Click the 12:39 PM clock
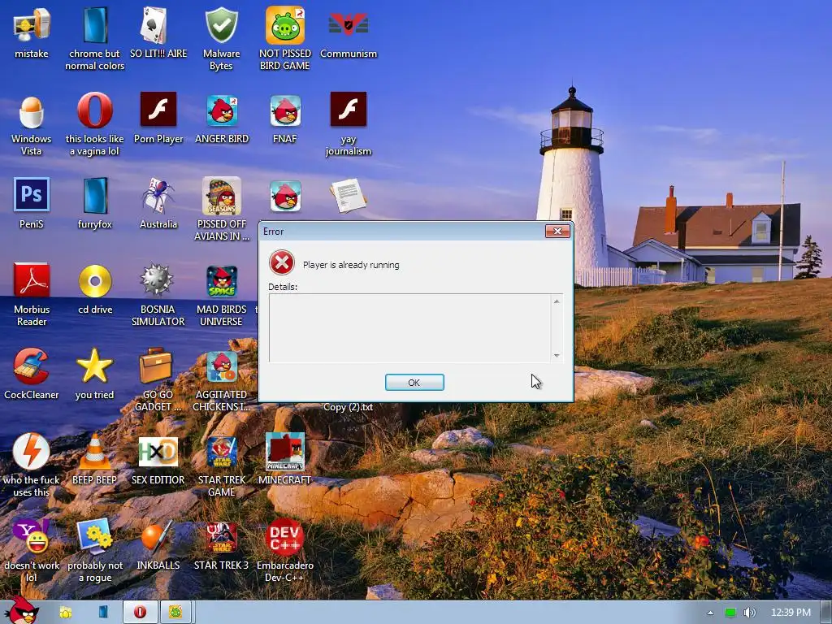Viewport: 832px width, 624px height. tap(791, 613)
